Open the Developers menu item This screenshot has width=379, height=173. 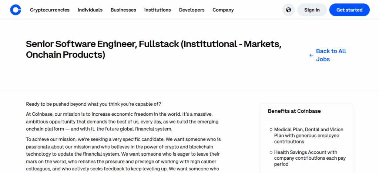[x=192, y=10]
